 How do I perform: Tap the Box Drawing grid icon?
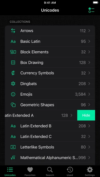tap(13, 63)
